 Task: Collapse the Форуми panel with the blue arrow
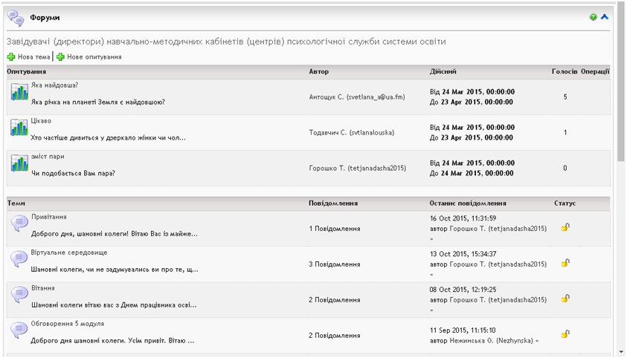[x=605, y=17]
